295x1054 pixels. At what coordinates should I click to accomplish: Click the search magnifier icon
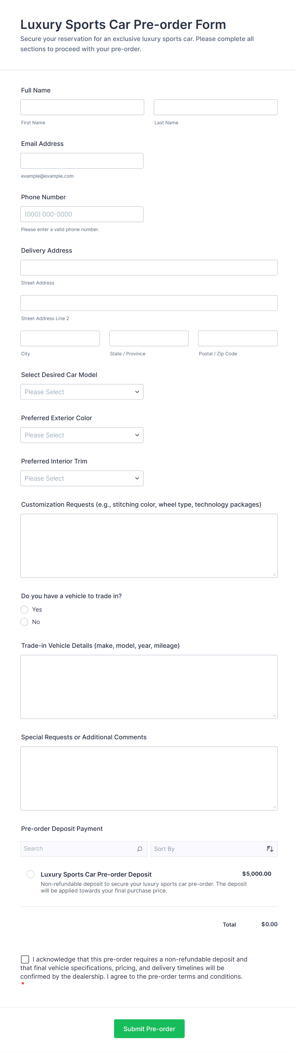pos(139,849)
